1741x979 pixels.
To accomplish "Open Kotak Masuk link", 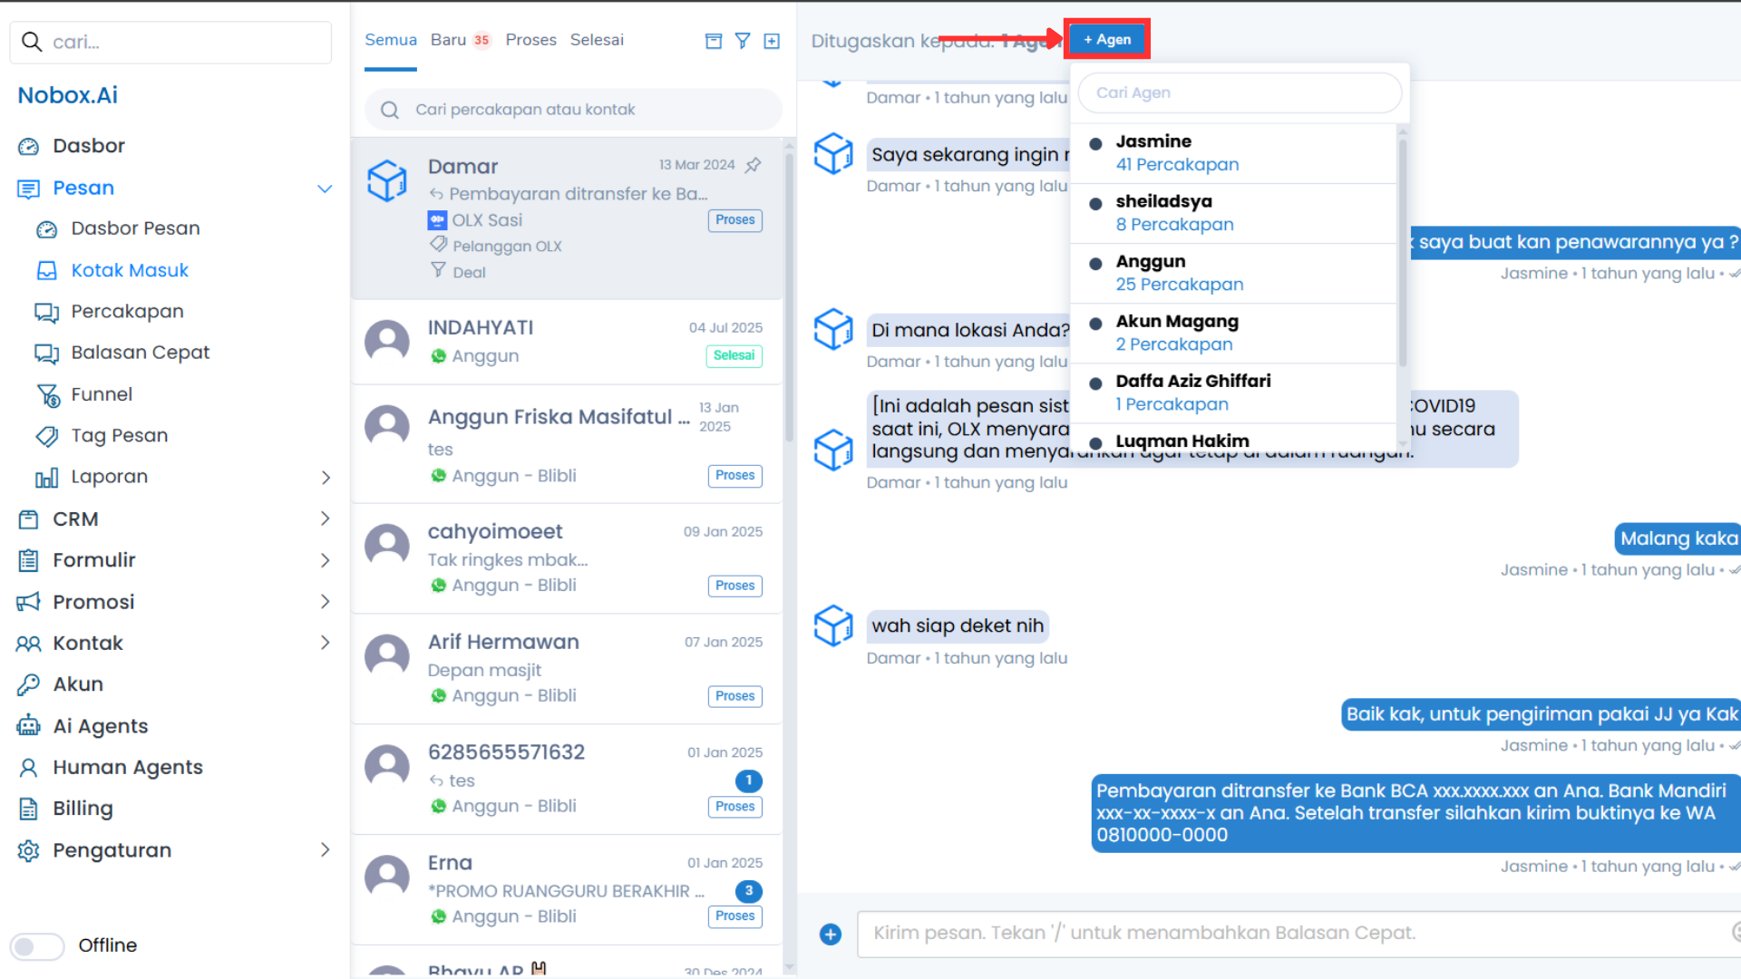I will click(130, 270).
